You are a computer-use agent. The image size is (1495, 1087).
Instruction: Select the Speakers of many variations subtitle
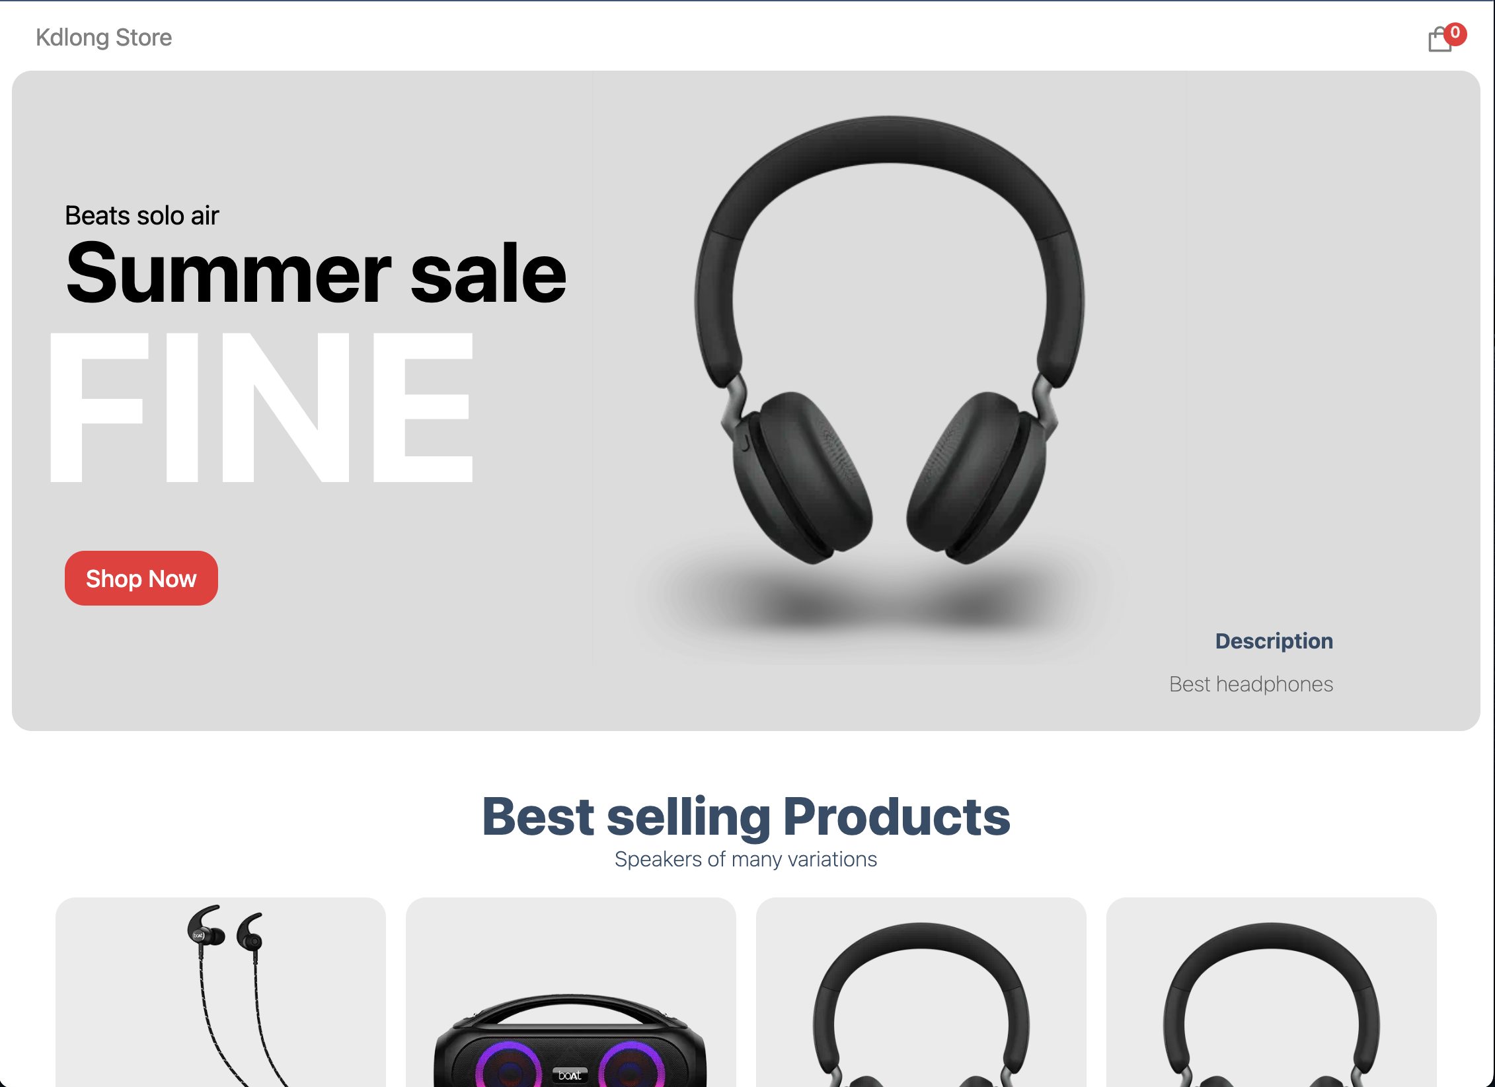[746, 859]
